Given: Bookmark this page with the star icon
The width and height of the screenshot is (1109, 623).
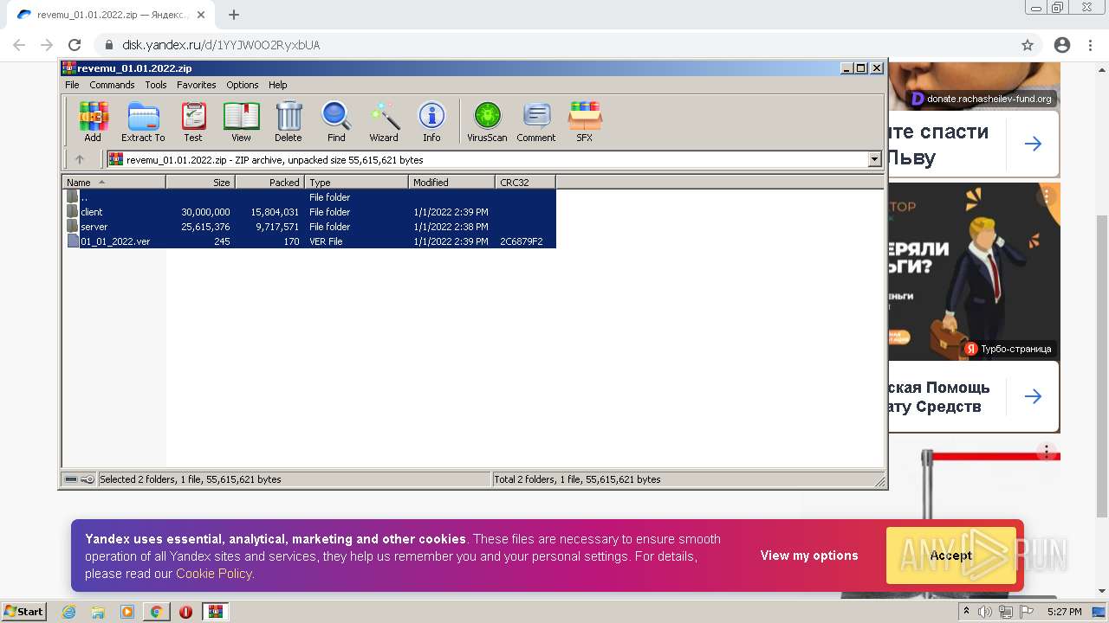Looking at the screenshot, I should pyautogui.click(x=1028, y=45).
